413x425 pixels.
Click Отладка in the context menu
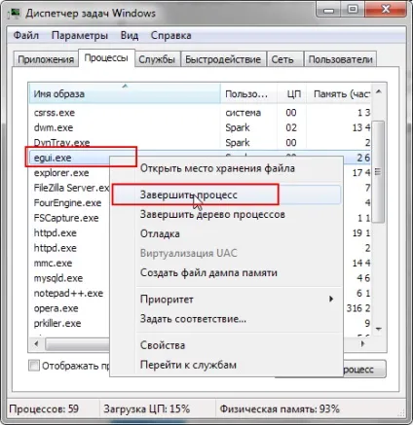pyautogui.click(x=226, y=233)
